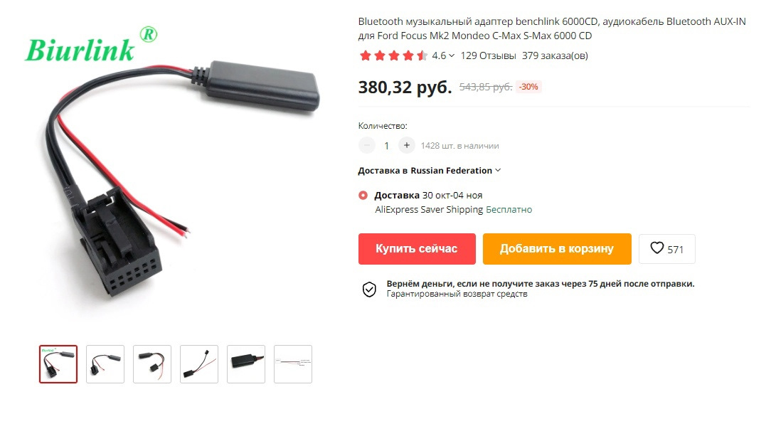The image size is (771, 446).
Task: Select the sixth thumbnail with wiring diagram
Action: pyautogui.click(x=293, y=364)
